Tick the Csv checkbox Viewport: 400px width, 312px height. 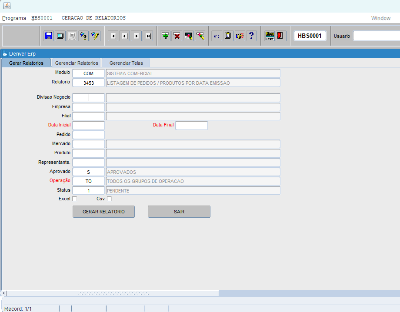coord(110,199)
